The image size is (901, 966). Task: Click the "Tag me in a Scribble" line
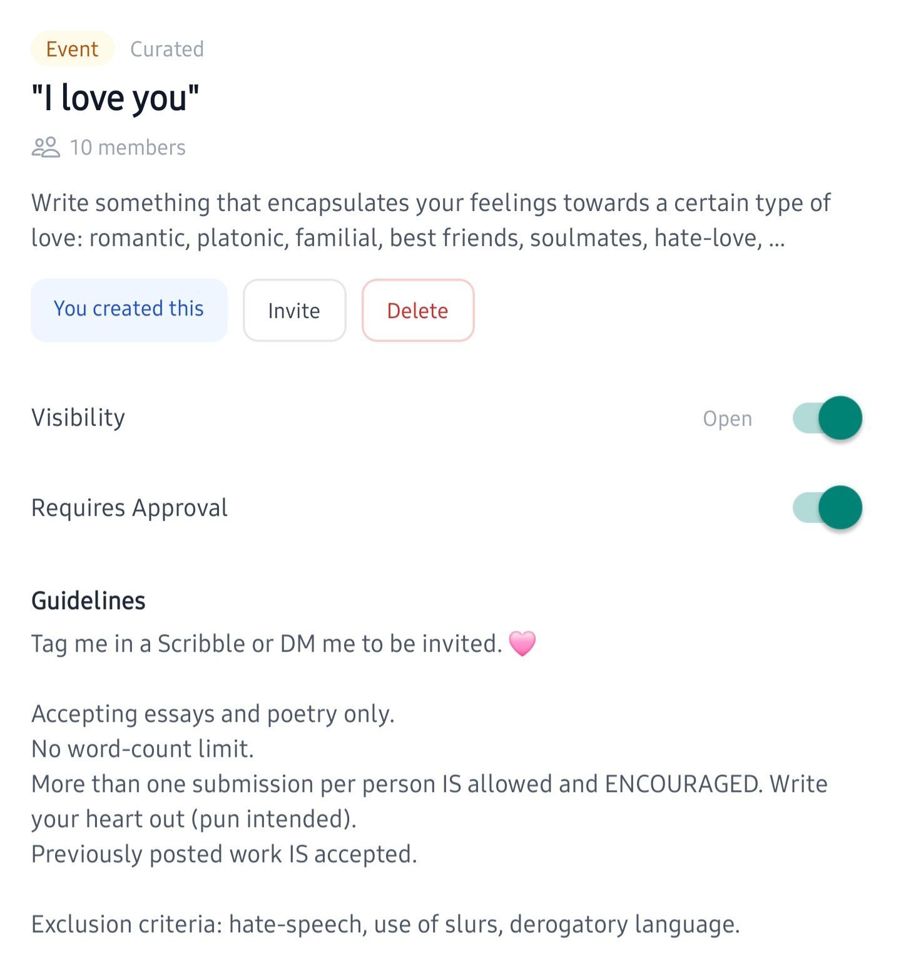pyautogui.click(x=267, y=644)
